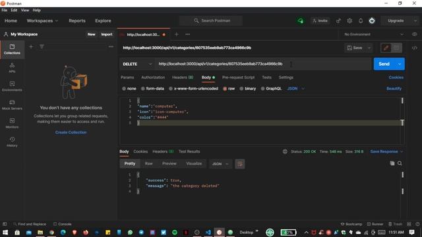Toggle word wrap in response viewer
Screen dimensions: 422x237
coord(240,164)
